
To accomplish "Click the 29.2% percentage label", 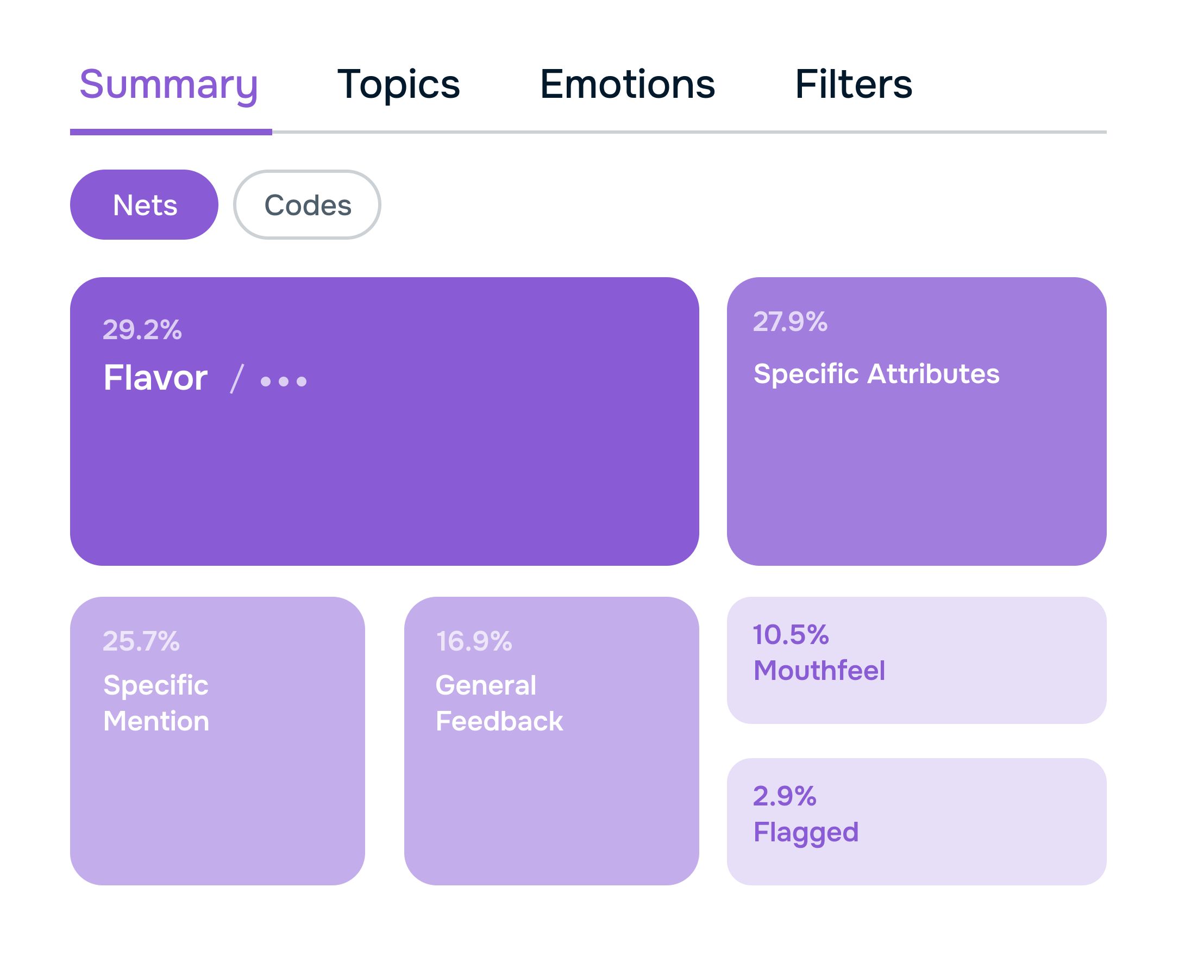I will pos(142,330).
